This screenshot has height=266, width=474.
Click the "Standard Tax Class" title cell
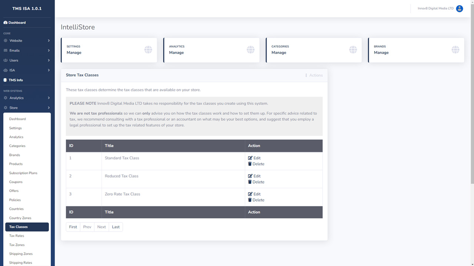click(x=173, y=161)
